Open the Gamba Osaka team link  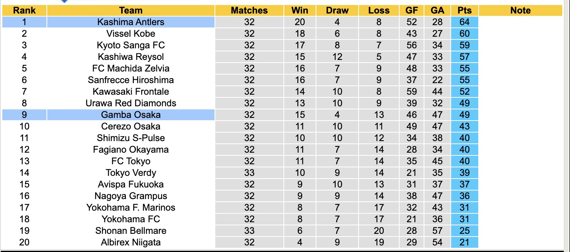(x=131, y=115)
